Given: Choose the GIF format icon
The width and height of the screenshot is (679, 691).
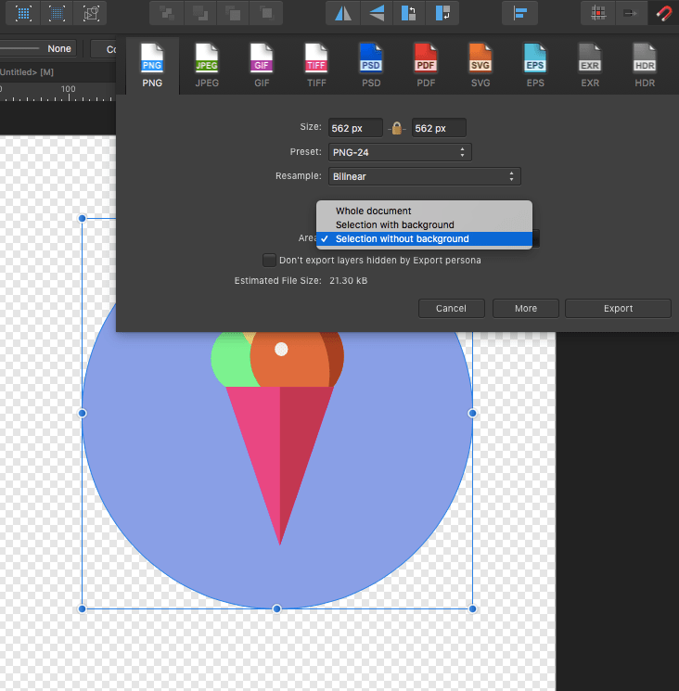Looking at the screenshot, I should [x=262, y=65].
